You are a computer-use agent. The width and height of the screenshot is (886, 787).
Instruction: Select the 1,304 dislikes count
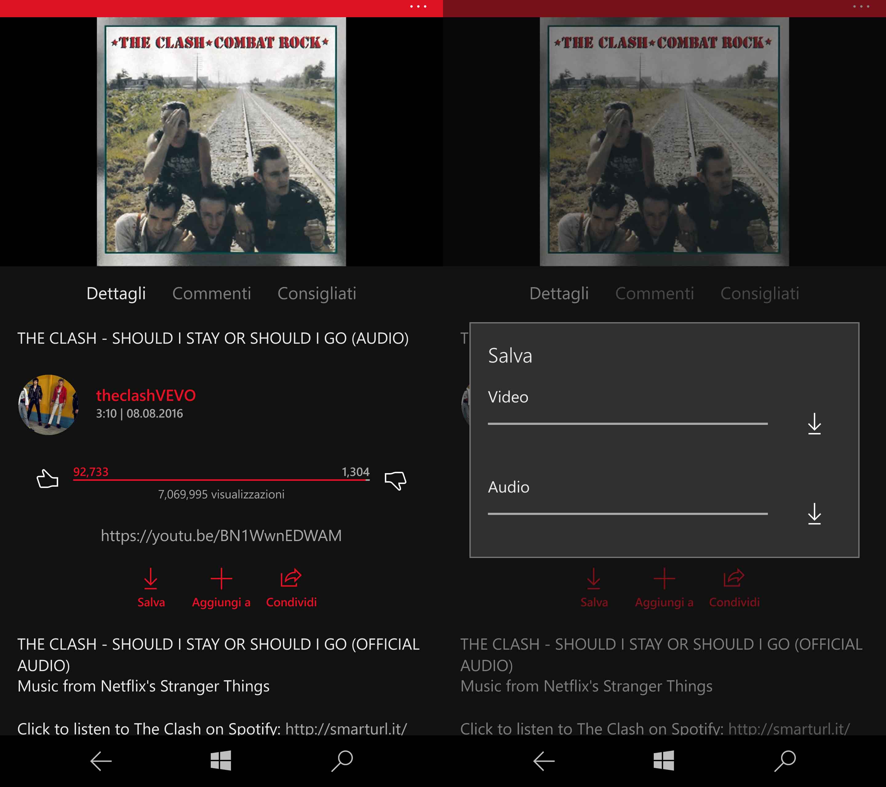(x=355, y=472)
